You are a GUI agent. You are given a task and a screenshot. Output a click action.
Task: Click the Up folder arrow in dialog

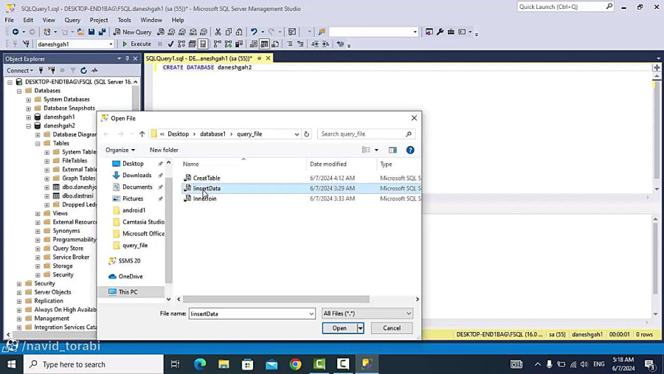tap(142, 134)
